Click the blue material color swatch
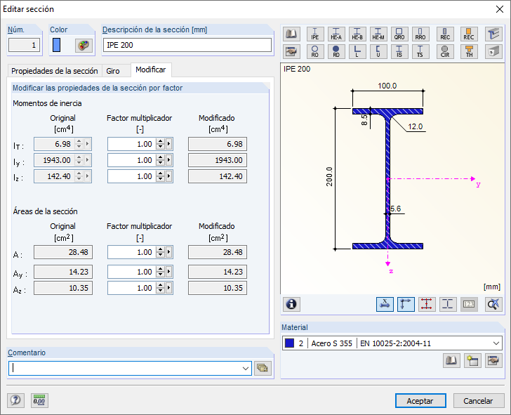 289,343
